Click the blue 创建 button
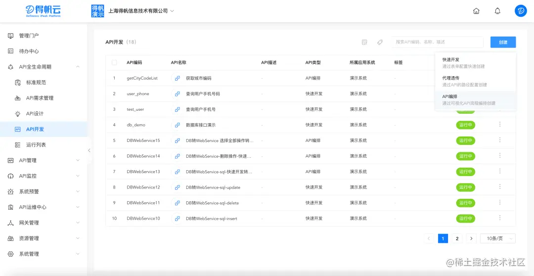534x276 pixels. [503, 42]
